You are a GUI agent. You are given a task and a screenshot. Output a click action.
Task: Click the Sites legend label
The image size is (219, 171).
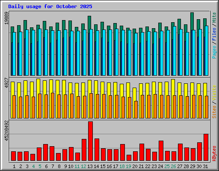pyautogui.click(x=214, y=112)
